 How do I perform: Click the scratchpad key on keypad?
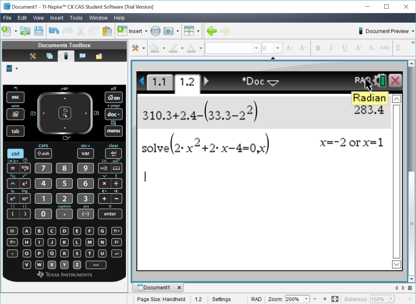15,114
